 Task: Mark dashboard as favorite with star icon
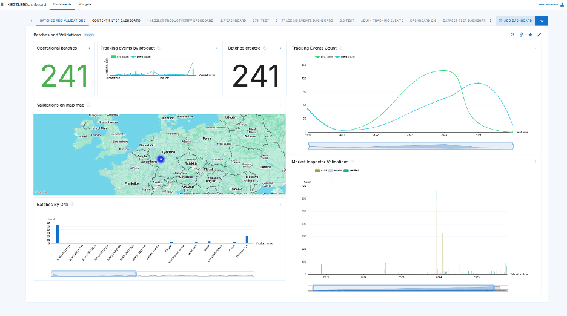[530, 35]
